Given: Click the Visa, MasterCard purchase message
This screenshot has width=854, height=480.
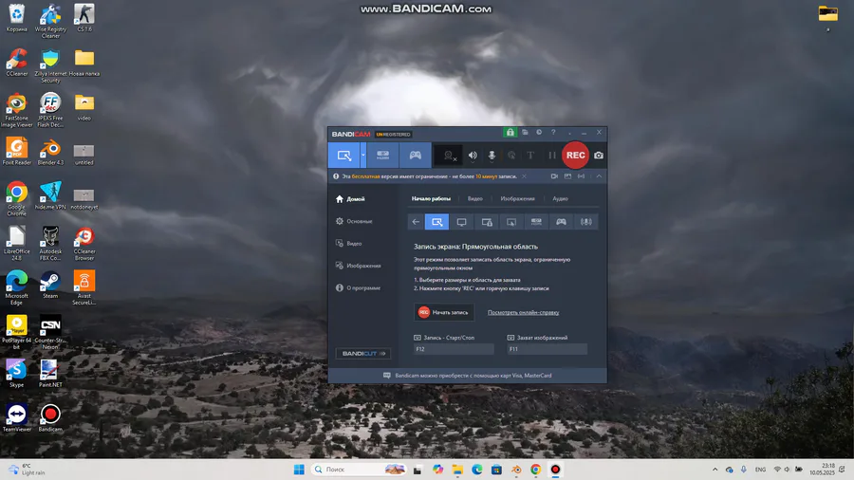Looking at the screenshot, I should pyautogui.click(x=473, y=376).
